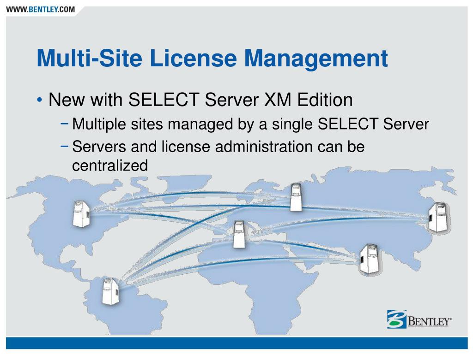Click the server icon over South America
473x354 pixels.
(111, 292)
